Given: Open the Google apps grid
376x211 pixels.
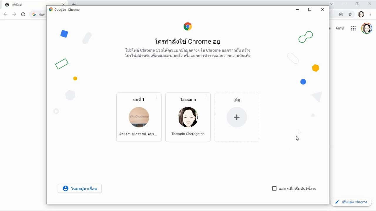Looking at the screenshot, I should (x=353, y=28).
